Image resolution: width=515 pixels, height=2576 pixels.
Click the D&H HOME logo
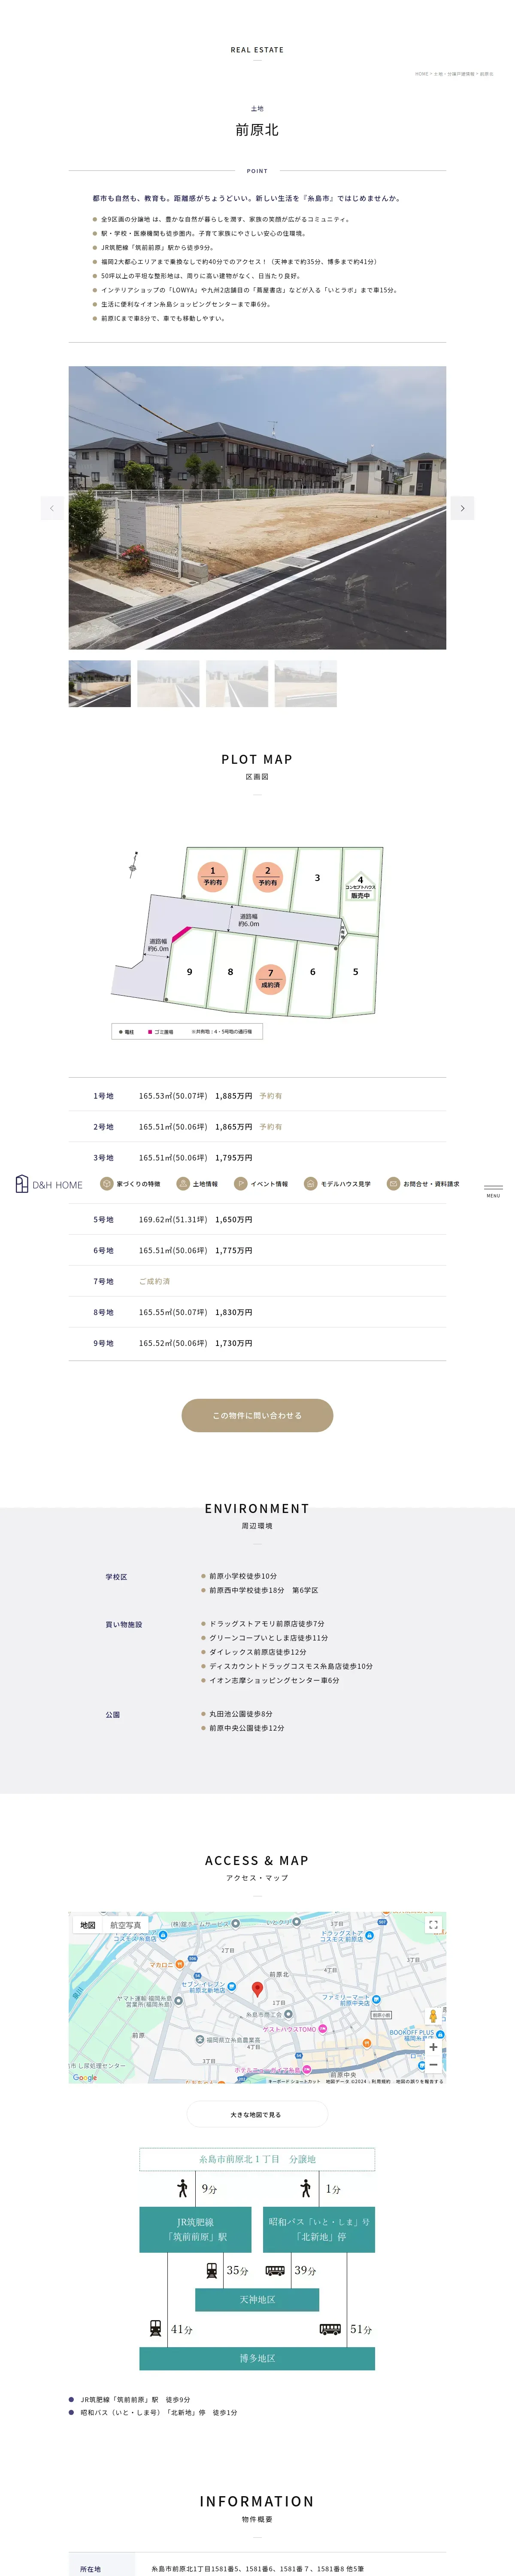(49, 1185)
